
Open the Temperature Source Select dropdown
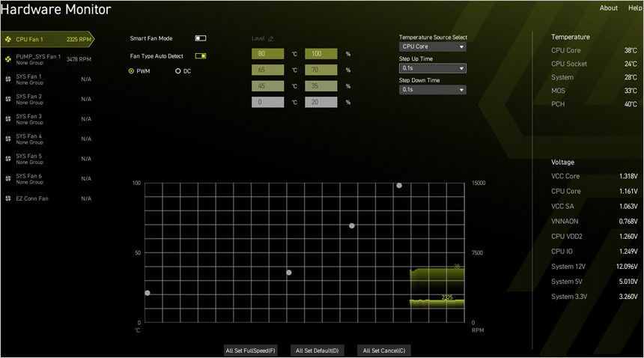(x=432, y=46)
